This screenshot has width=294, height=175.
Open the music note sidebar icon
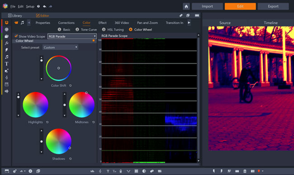click(x=7, y=57)
